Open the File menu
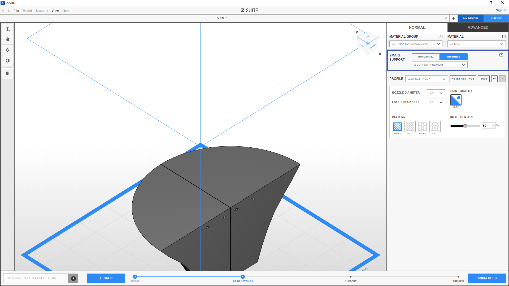Image resolution: width=509 pixels, height=286 pixels. (16, 11)
